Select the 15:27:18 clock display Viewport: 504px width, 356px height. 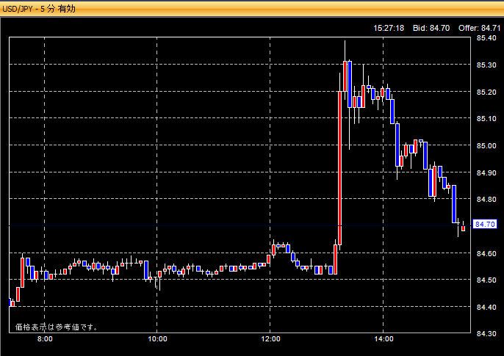coord(389,28)
